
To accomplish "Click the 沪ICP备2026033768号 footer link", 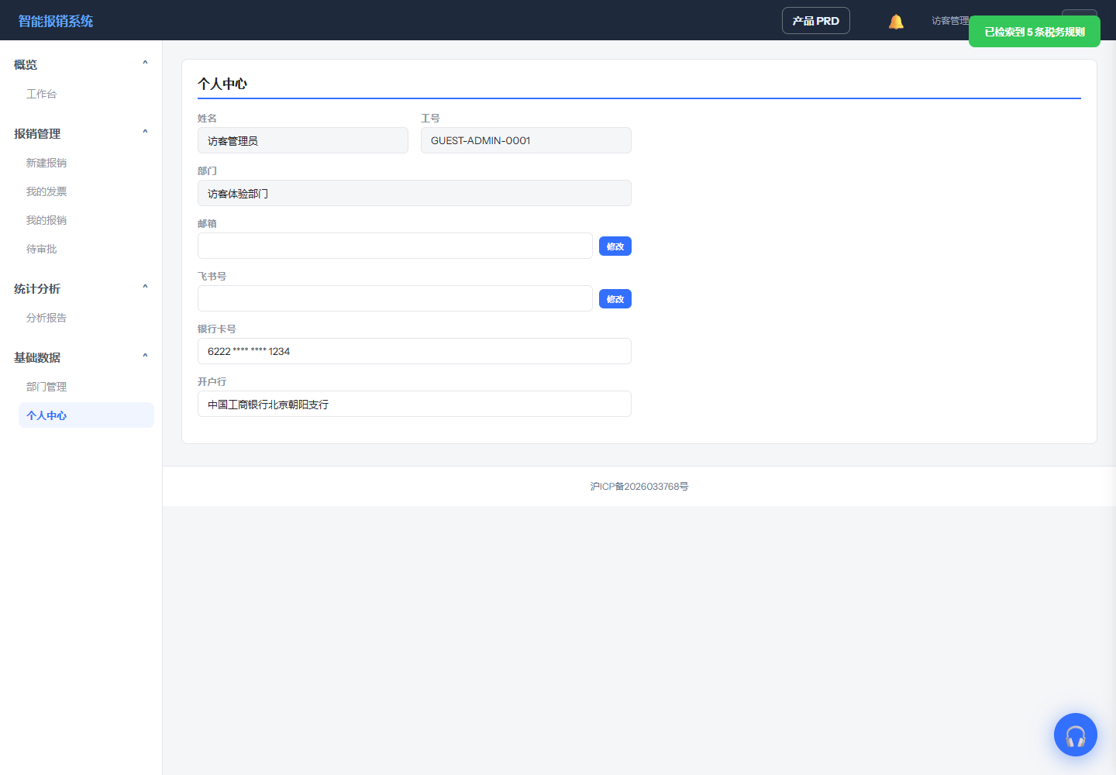I will pyautogui.click(x=639, y=487).
